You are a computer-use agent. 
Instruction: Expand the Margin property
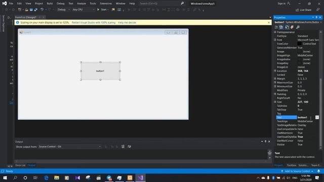275,79
